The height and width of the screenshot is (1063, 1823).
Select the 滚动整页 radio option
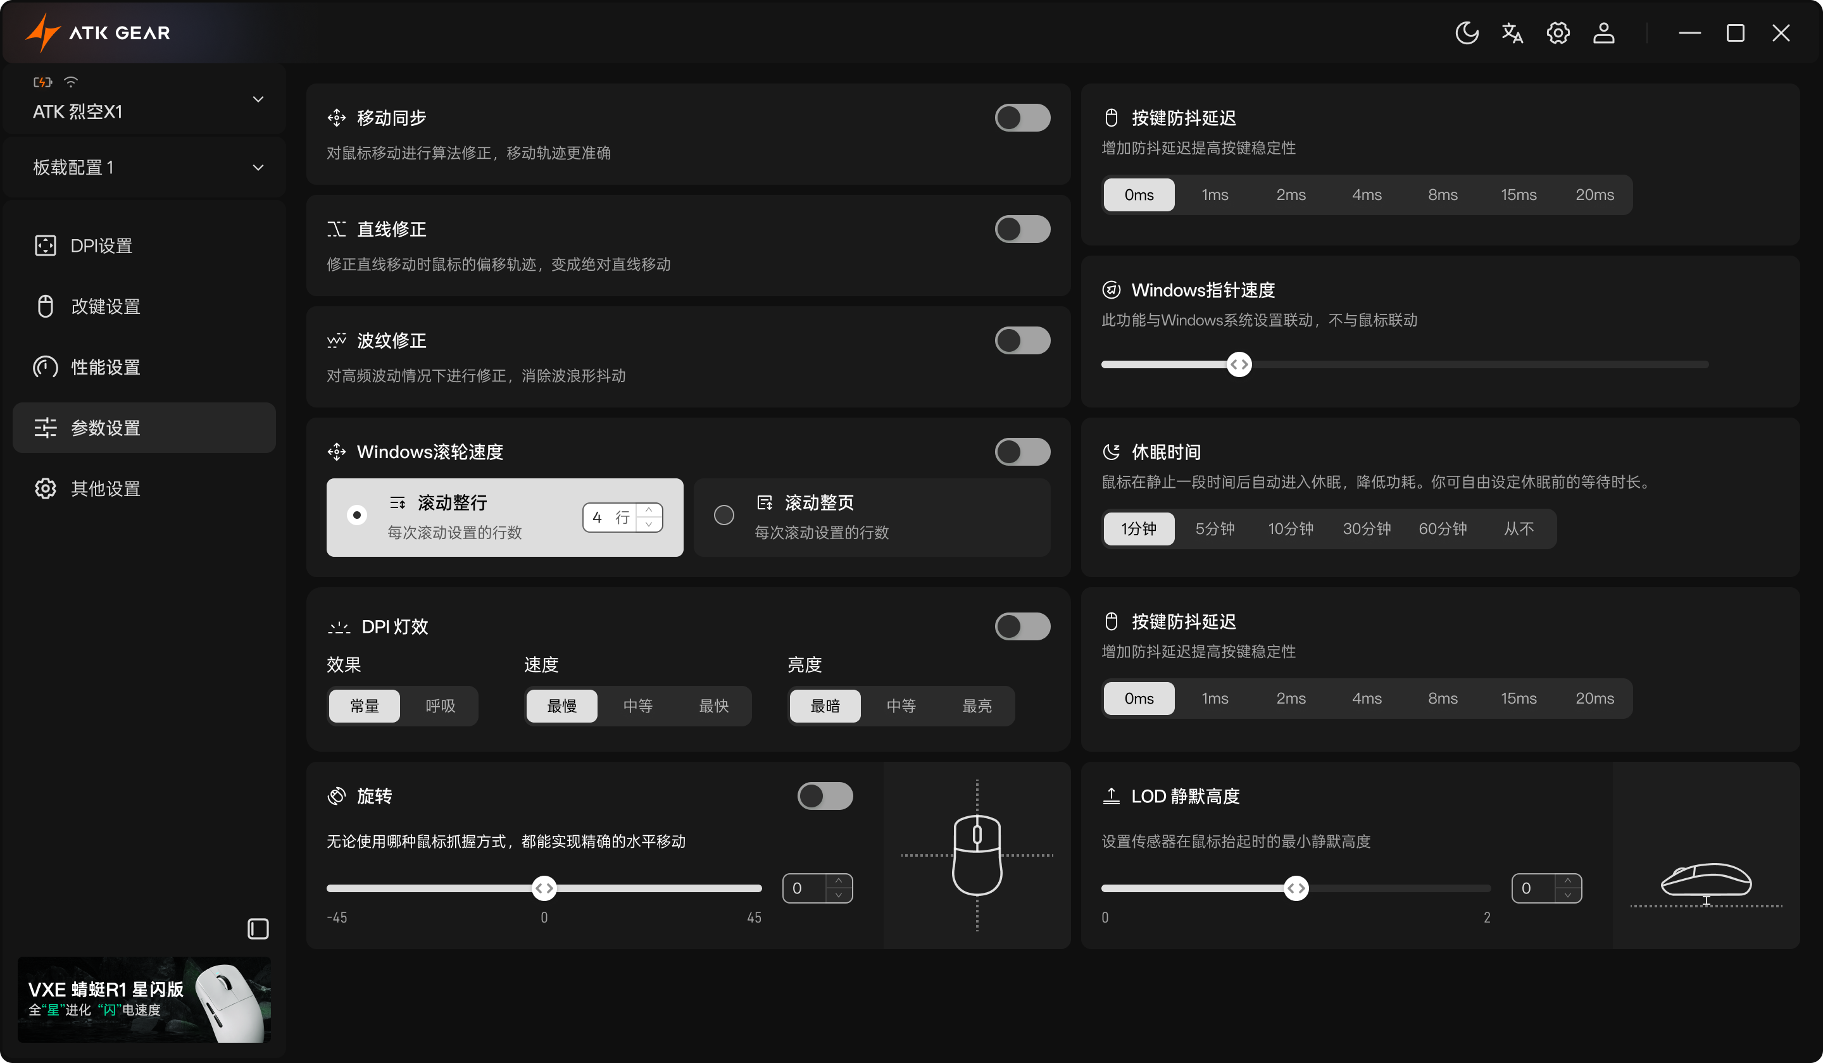pos(724,516)
